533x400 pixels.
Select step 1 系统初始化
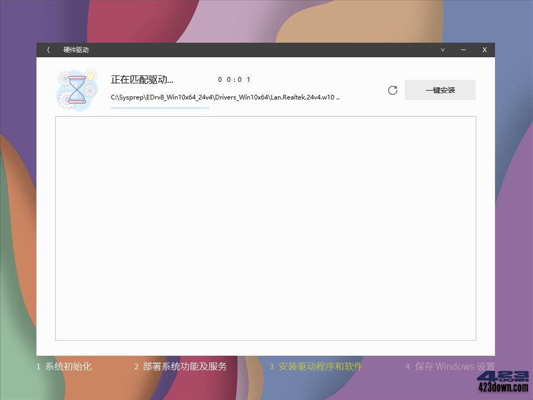[64, 366]
